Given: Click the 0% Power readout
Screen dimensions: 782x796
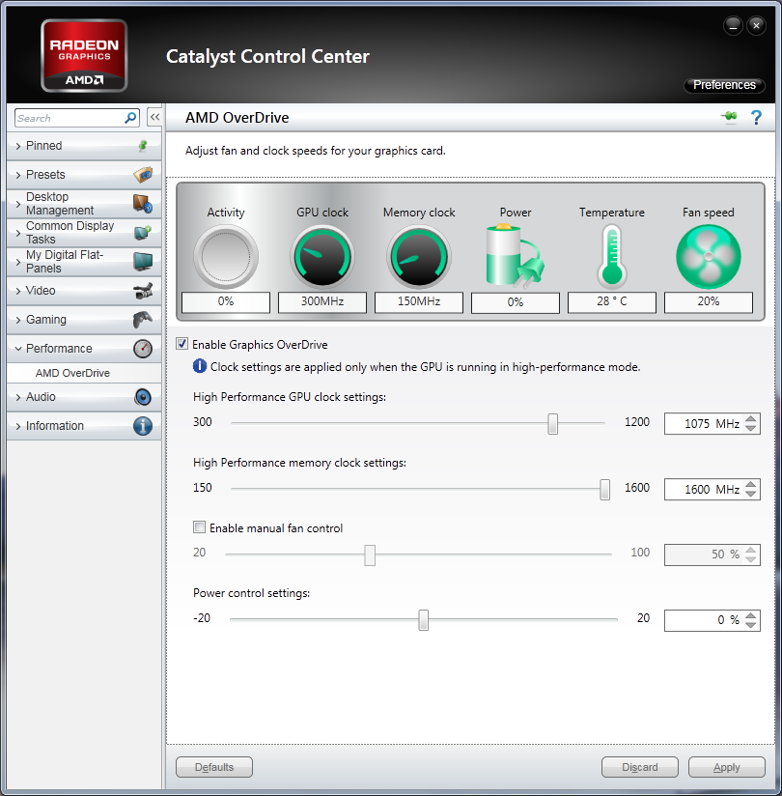Looking at the screenshot, I should [x=516, y=302].
